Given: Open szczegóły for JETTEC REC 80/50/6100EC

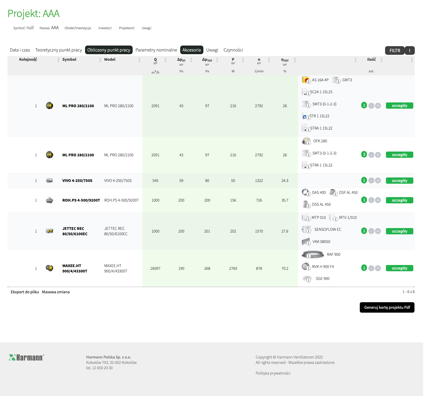Looking at the screenshot, I should click(x=399, y=231).
